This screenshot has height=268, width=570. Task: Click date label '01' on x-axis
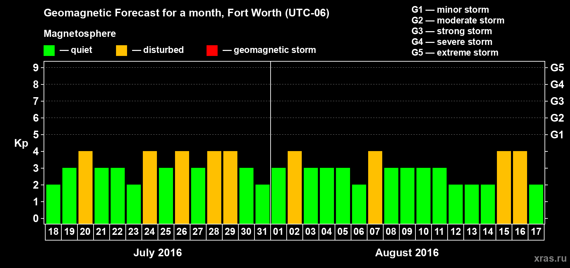pyautogui.click(x=278, y=232)
